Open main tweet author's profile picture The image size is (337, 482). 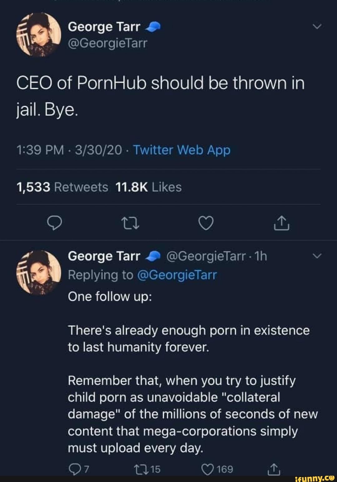tap(39, 35)
